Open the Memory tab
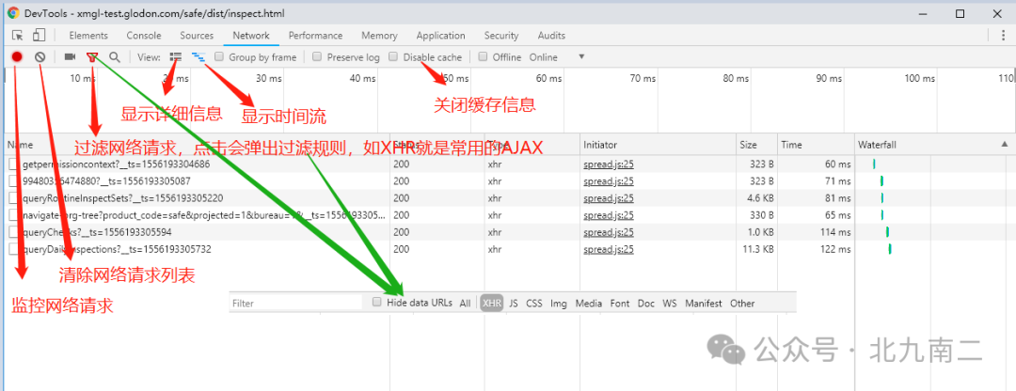The image size is (1016, 391). [x=379, y=36]
